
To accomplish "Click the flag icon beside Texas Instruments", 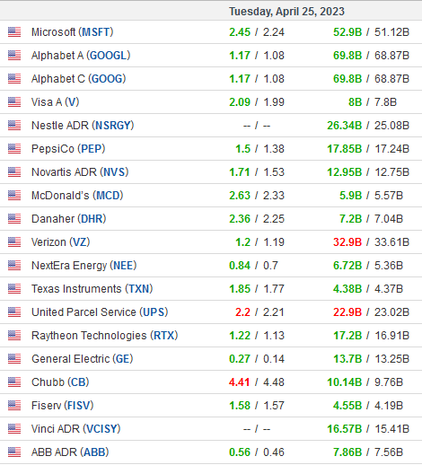I will 14,289.
